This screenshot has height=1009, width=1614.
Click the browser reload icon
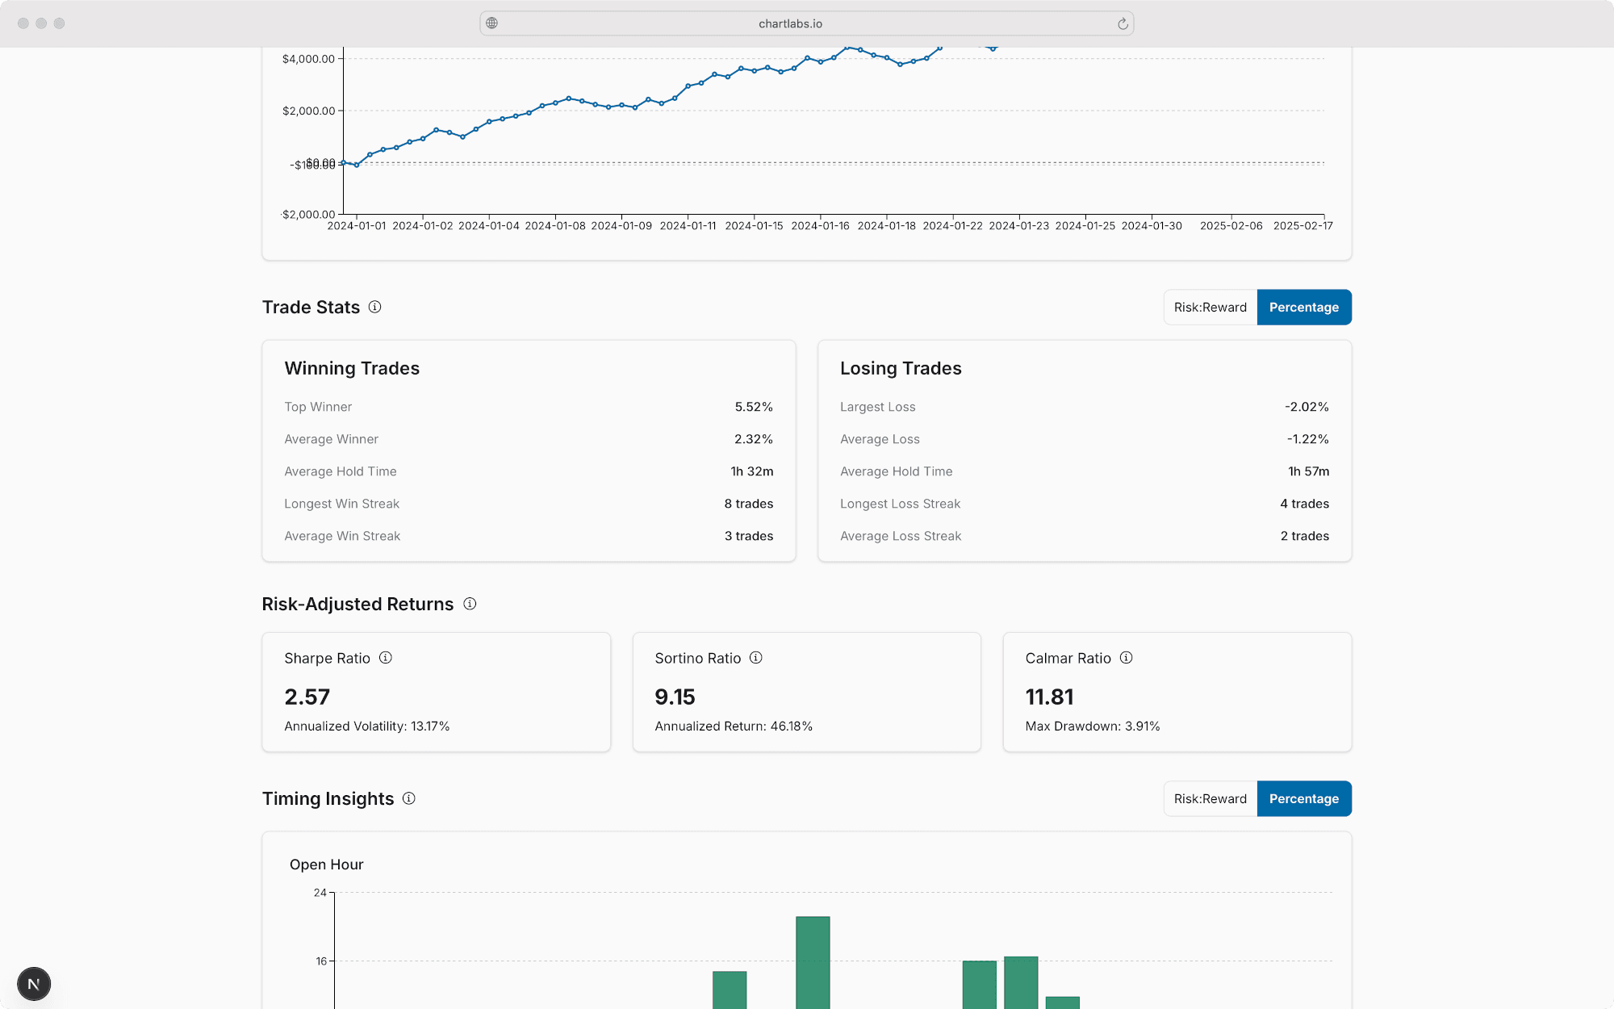point(1123,24)
